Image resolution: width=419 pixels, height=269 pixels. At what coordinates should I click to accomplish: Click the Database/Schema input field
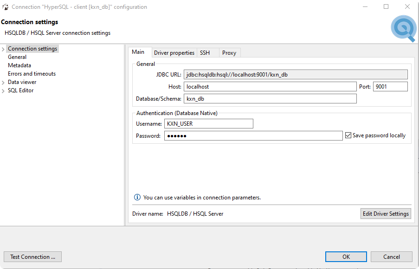coord(270,99)
